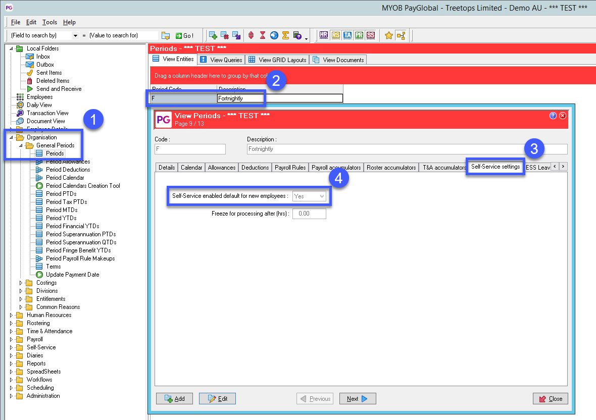Viewport: 596px width, 420px height.
Task: Click the RS rostering toolbar icon
Action: [336, 35]
